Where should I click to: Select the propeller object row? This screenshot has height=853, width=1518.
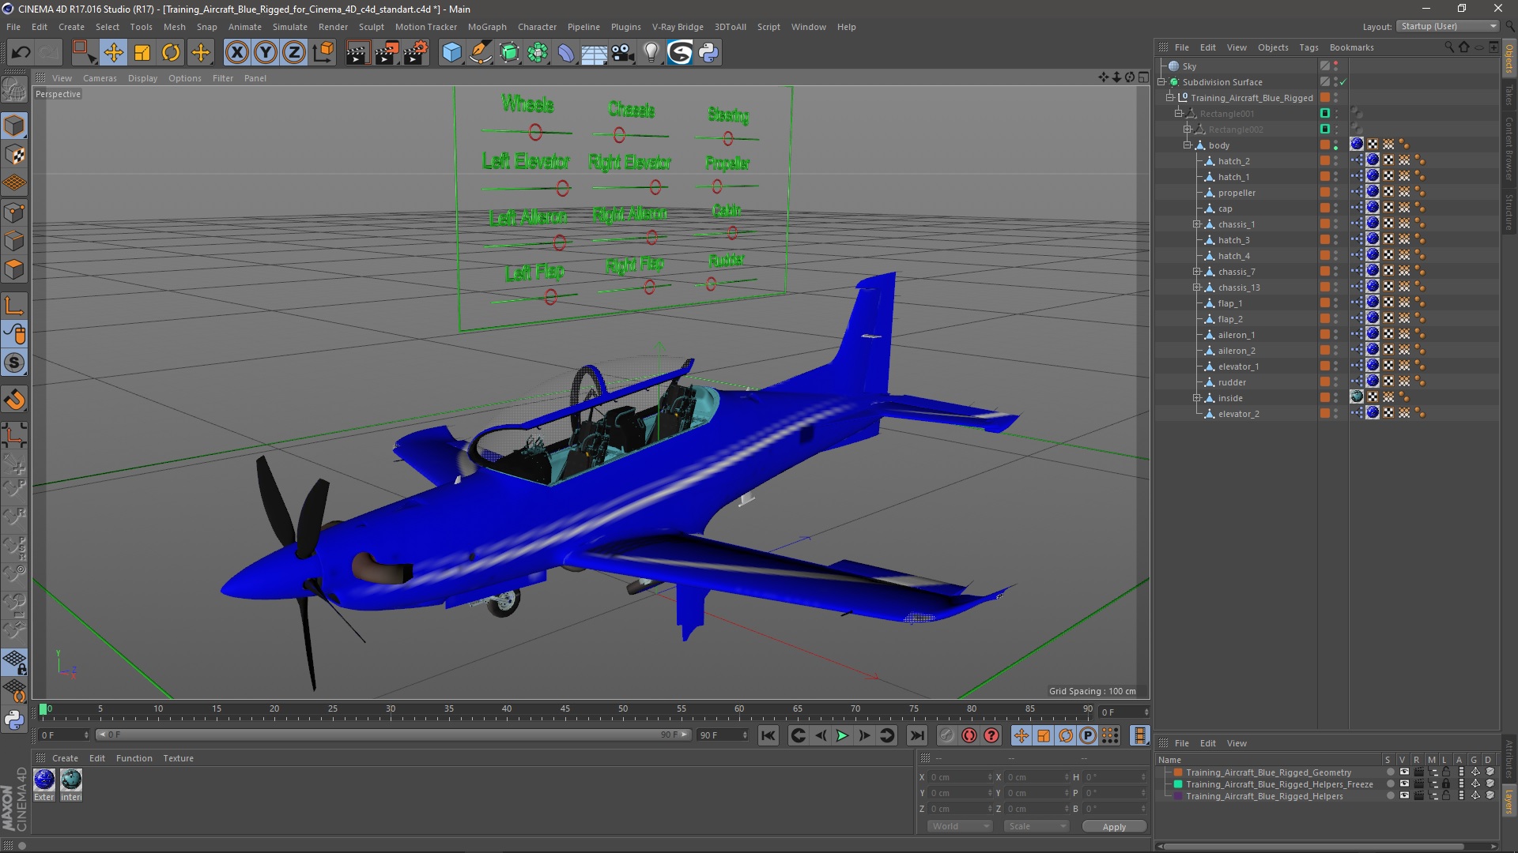click(x=1237, y=193)
